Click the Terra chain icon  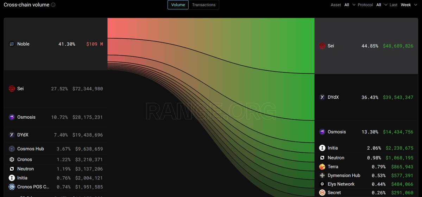pos(322,167)
